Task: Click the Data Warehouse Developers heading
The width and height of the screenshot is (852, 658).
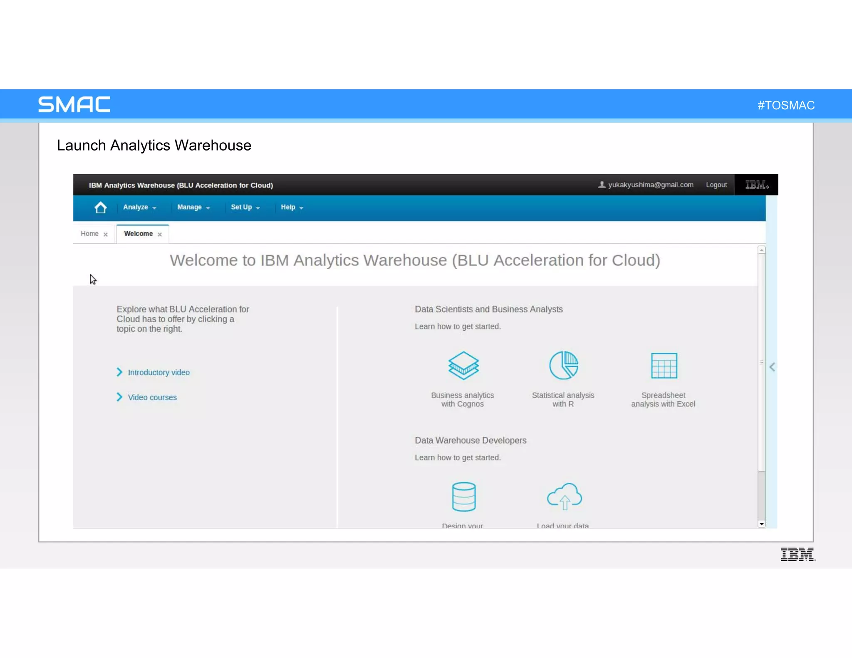Action: click(x=471, y=440)
